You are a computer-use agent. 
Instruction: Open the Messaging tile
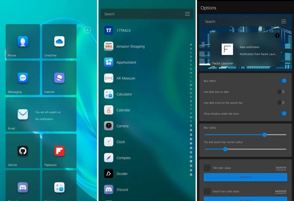click(23, 78)
